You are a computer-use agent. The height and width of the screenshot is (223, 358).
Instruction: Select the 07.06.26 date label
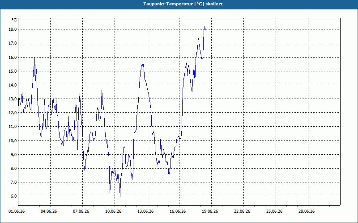(81, 211)
